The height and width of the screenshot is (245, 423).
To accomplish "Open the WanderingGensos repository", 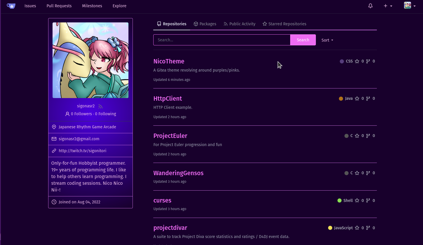I will coord(178,173).
